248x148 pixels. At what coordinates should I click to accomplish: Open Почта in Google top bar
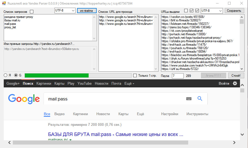116,83
